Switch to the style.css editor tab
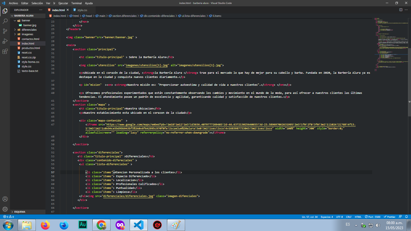The image size is (411, 231). (x=82, y=10)
